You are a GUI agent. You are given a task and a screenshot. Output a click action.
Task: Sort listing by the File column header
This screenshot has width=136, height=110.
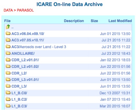tap(7, 21)
